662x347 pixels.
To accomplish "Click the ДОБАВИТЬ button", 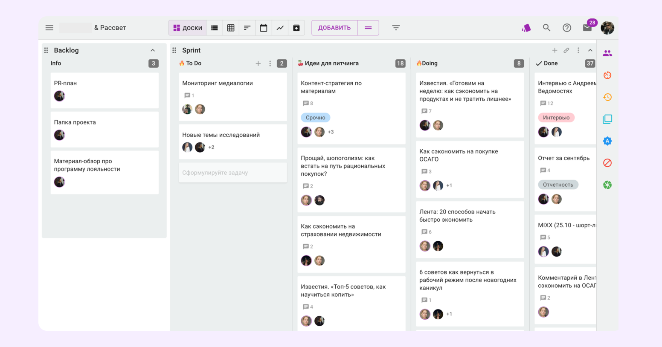I will pos(334,28).
